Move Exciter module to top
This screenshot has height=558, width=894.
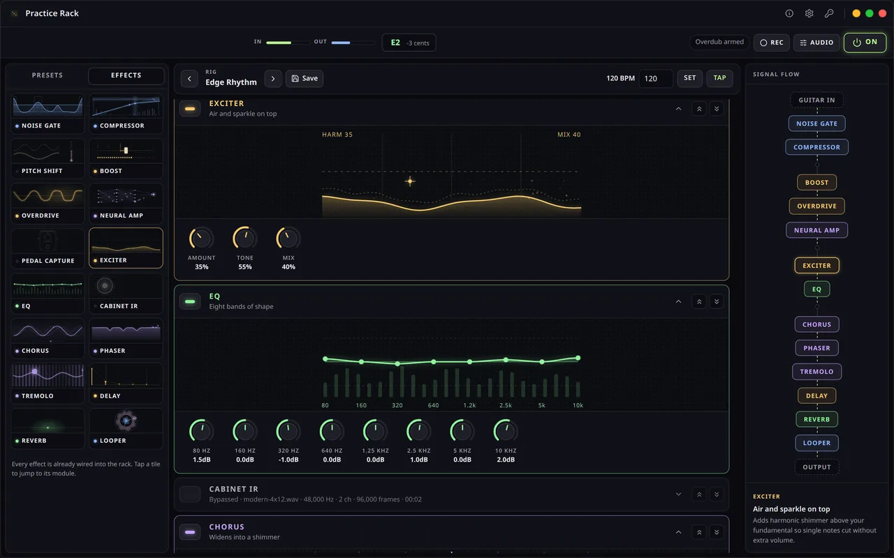698,109
